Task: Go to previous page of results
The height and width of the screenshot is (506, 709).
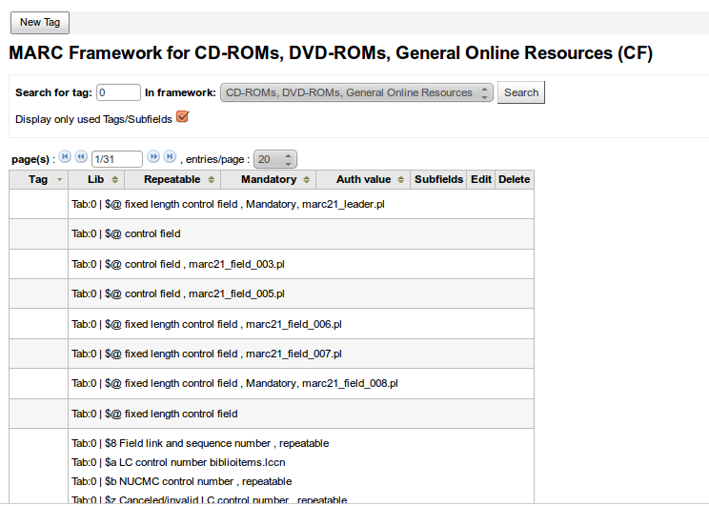Action: point(81,156)
